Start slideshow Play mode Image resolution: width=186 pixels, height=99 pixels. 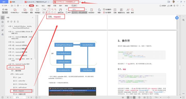(x=32, y=11)
